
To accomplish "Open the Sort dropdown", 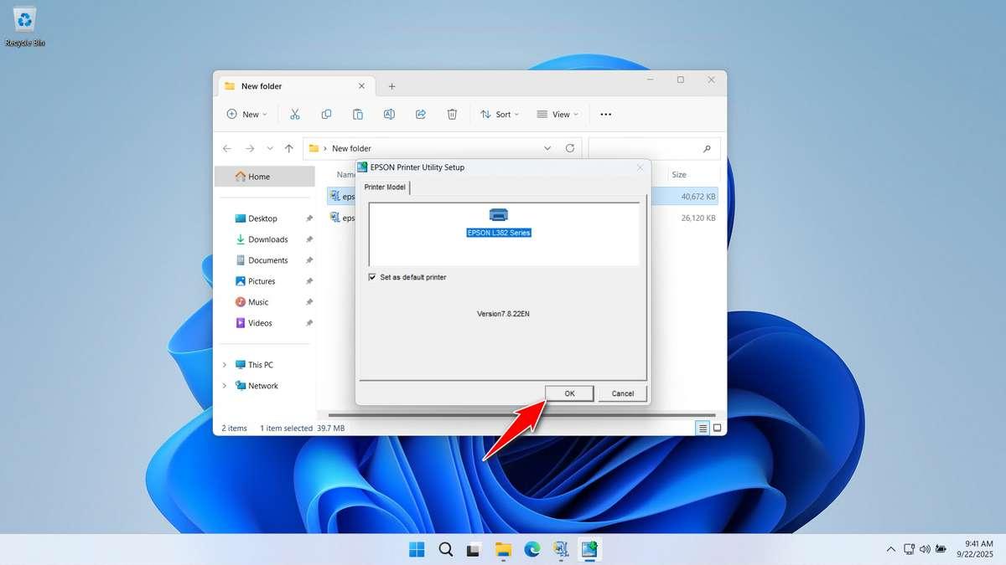I will [x=499, y=114].
